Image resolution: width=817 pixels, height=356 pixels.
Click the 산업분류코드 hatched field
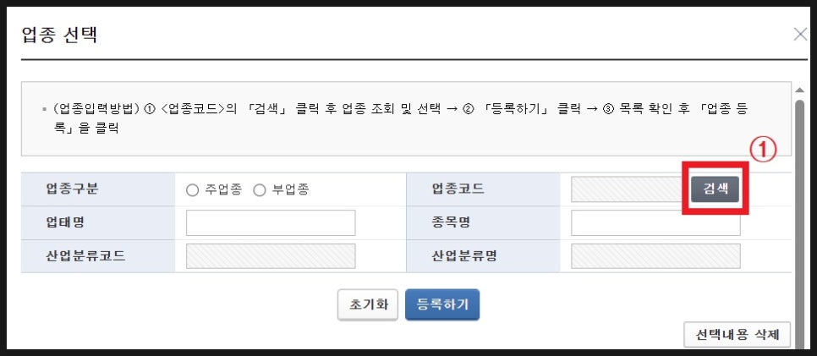coord(271,256)
